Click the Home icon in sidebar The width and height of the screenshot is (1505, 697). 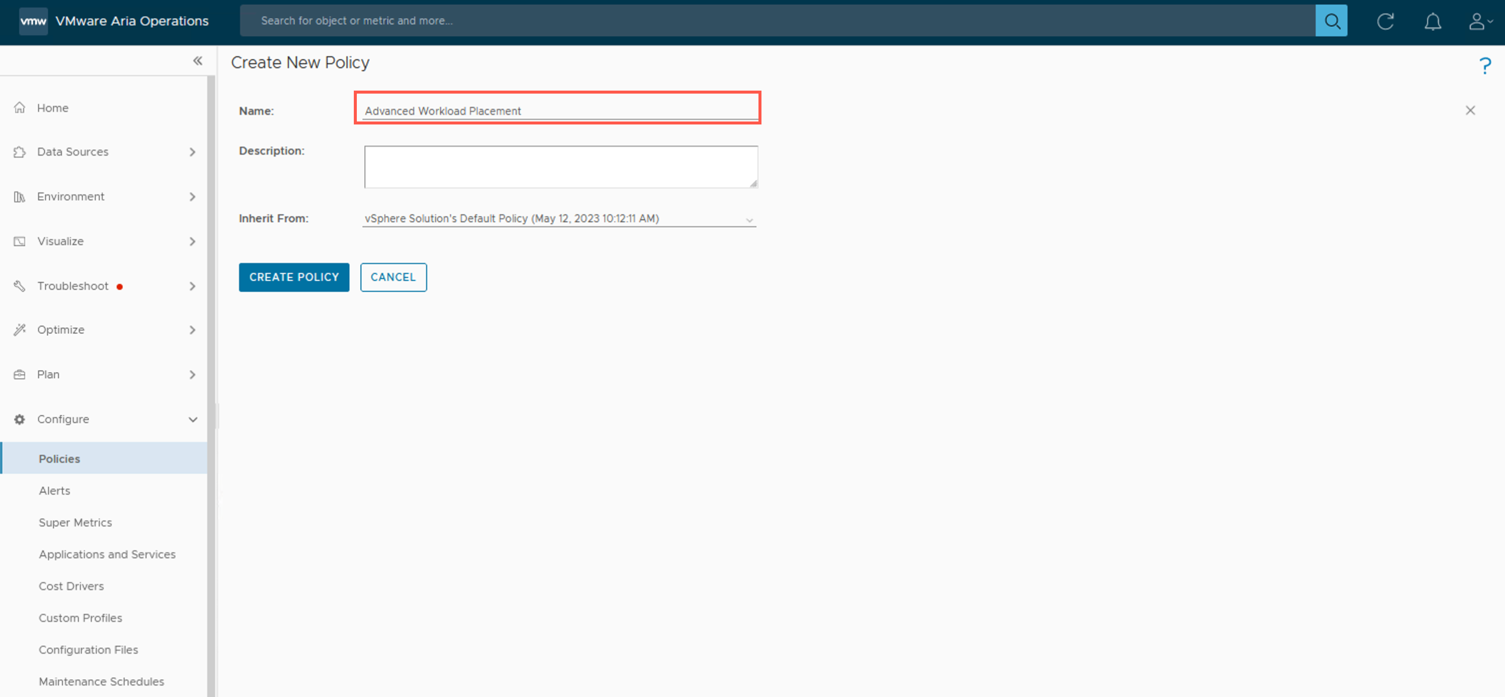coord(20,108)
